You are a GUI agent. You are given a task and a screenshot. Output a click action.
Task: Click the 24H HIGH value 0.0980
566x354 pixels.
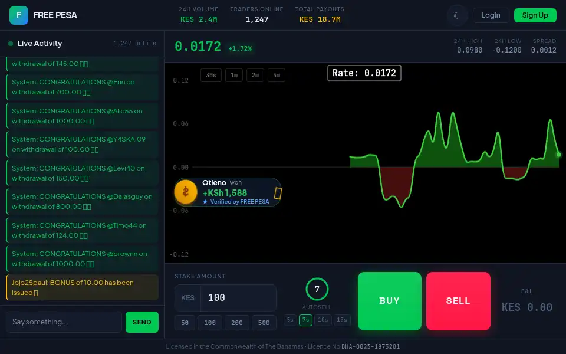coord(470,50)
